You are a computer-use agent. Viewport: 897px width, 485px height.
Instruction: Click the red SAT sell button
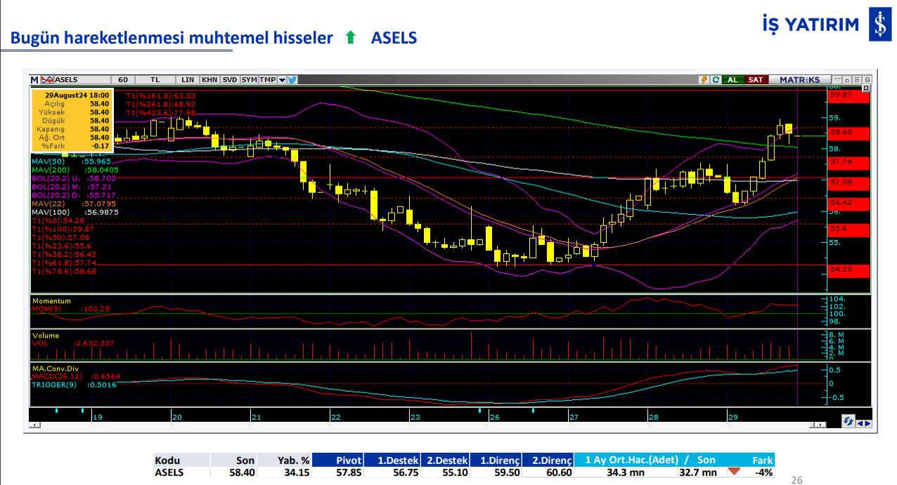[x=756, y=80]
